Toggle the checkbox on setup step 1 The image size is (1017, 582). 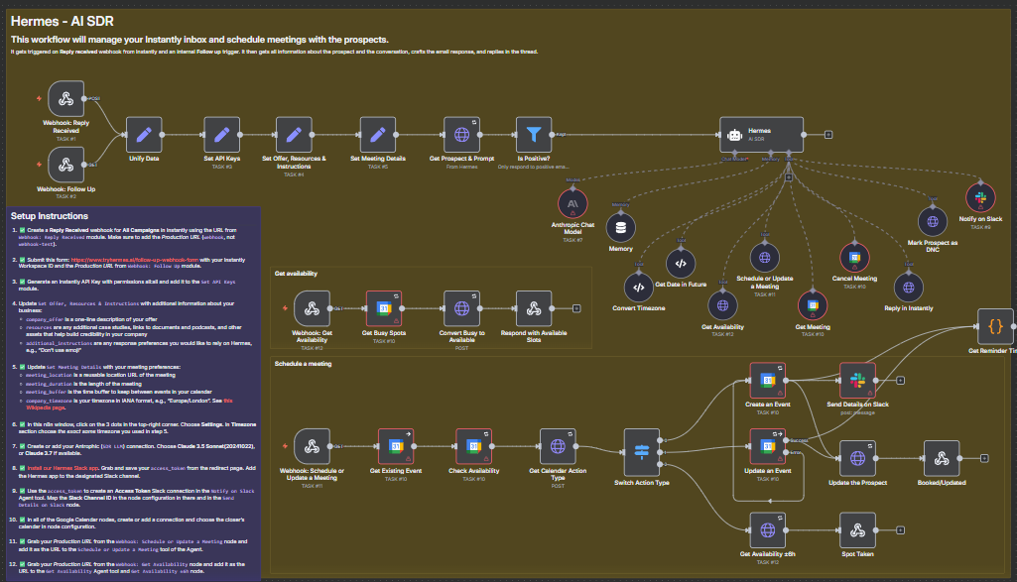(x=24, y=230)
